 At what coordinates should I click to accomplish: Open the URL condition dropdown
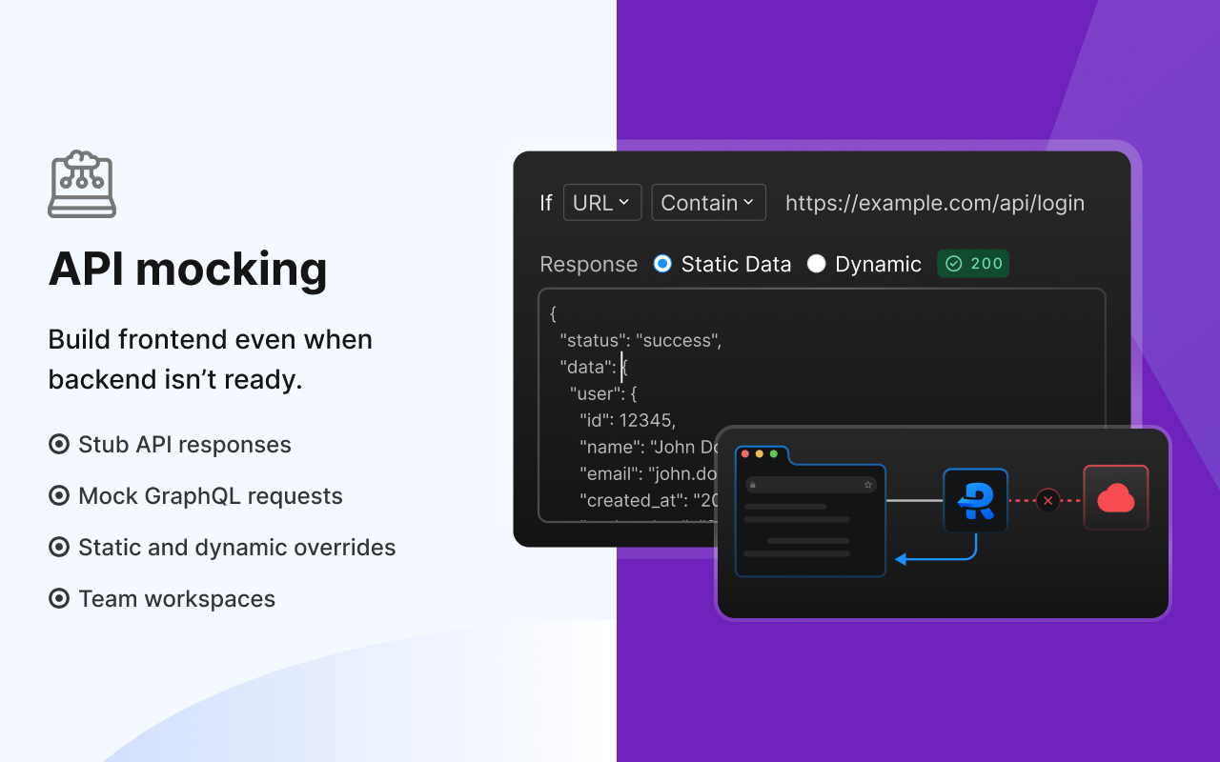pos(602,202)
